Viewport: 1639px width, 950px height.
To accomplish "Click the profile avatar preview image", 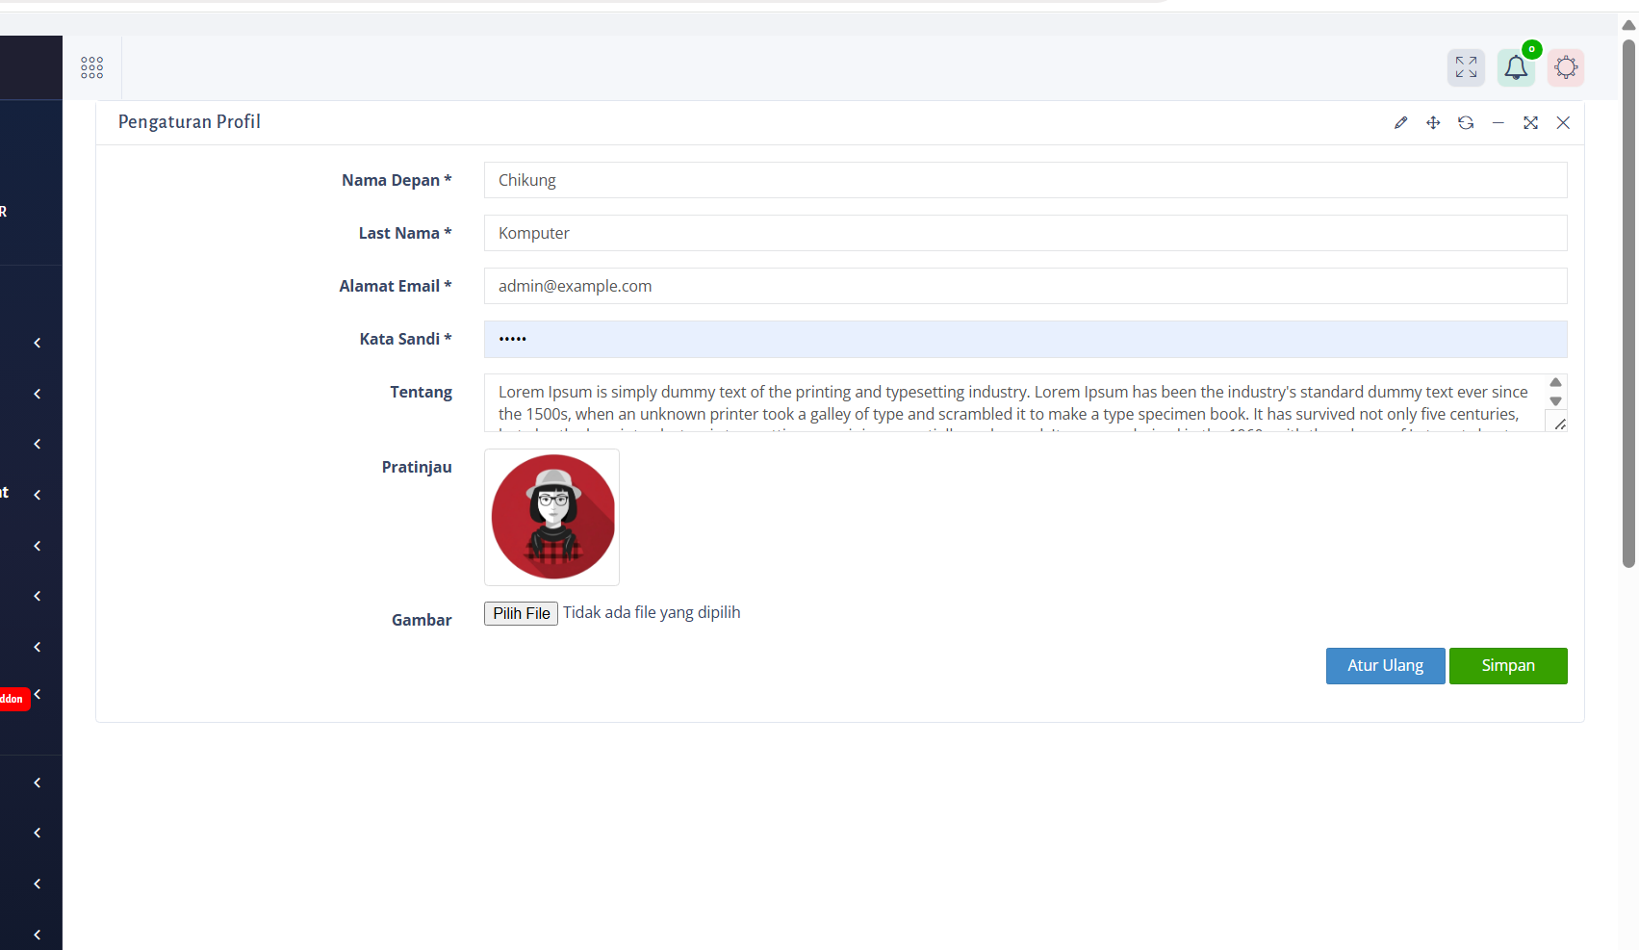I will click(552, 517).
